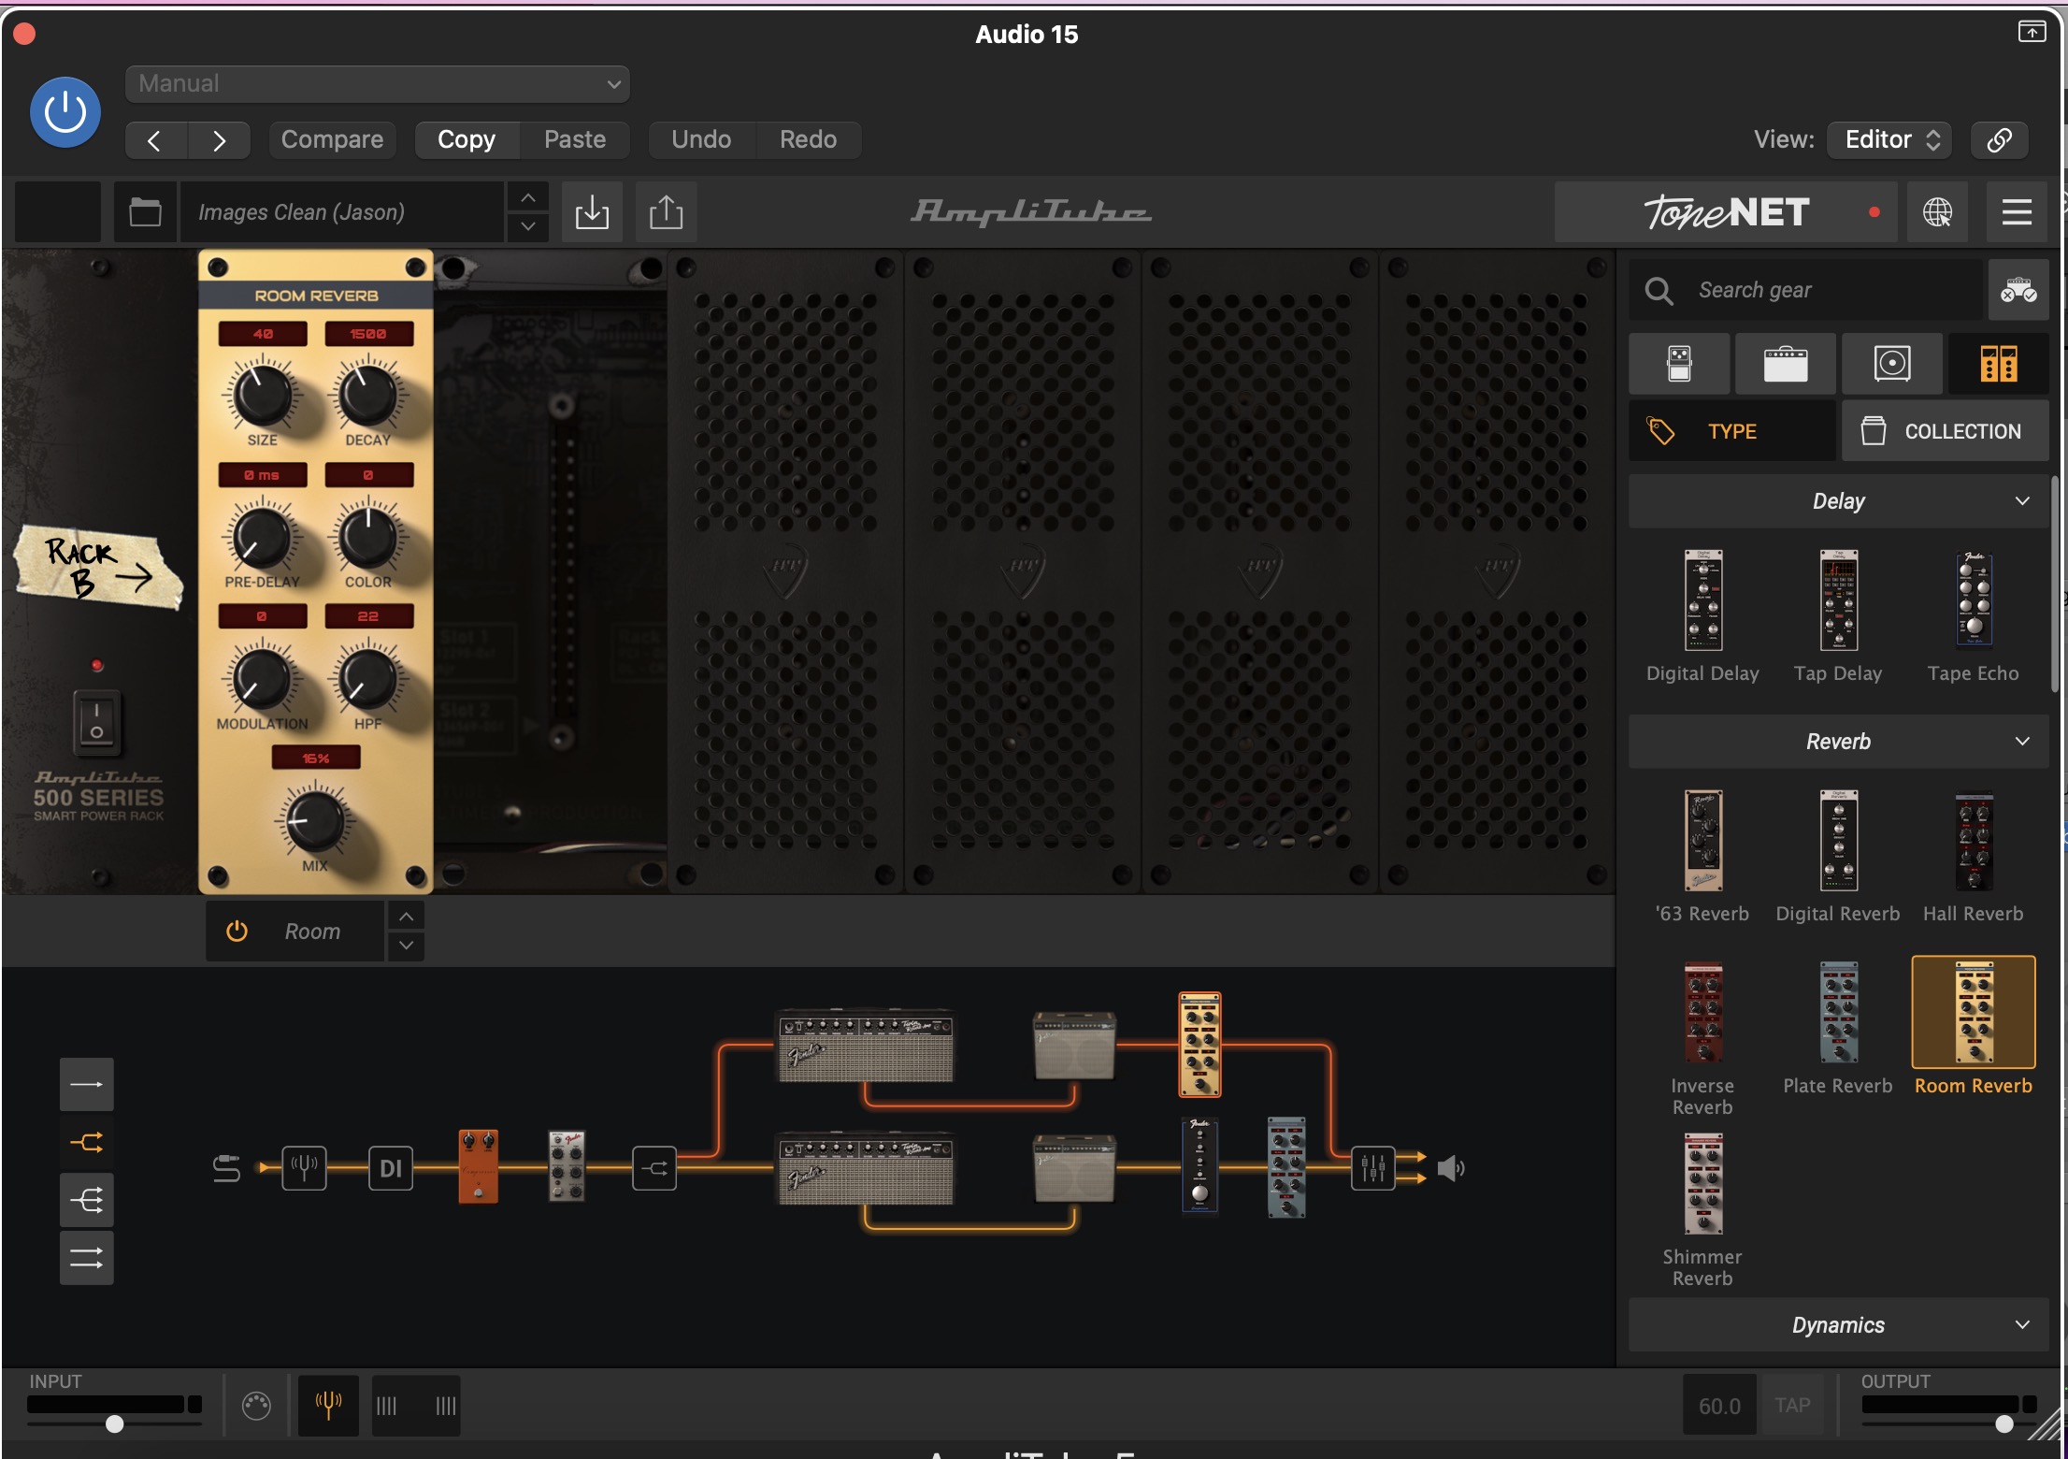2068x1459 pixels.
Task: Go to previous preset arrow
Action: coord(155,140)
